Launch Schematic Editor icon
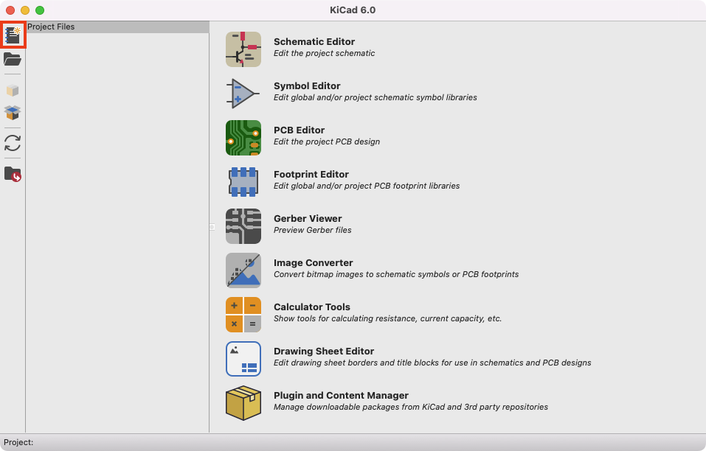 pyautogui.click(x=243, y=49)
